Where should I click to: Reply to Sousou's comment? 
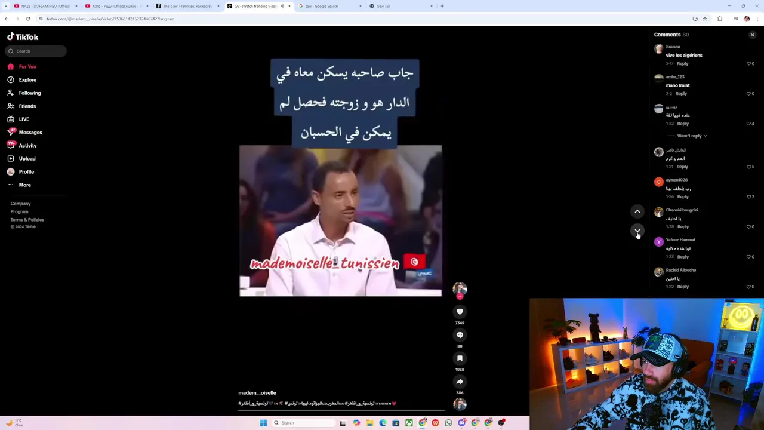(682, 64)
